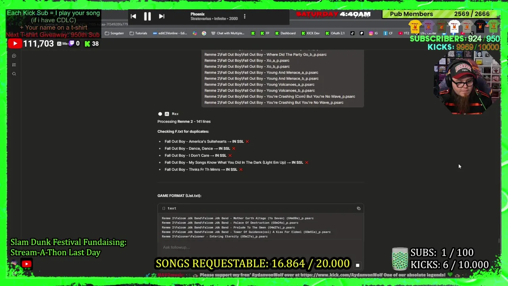Screen dimensions: 508x286
Task: Select 'Young Volcanoes_b_p.psarc' line
Action: coord(260,91)
